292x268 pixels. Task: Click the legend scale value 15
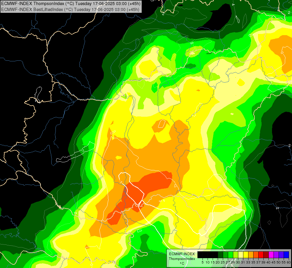point(213,262)
